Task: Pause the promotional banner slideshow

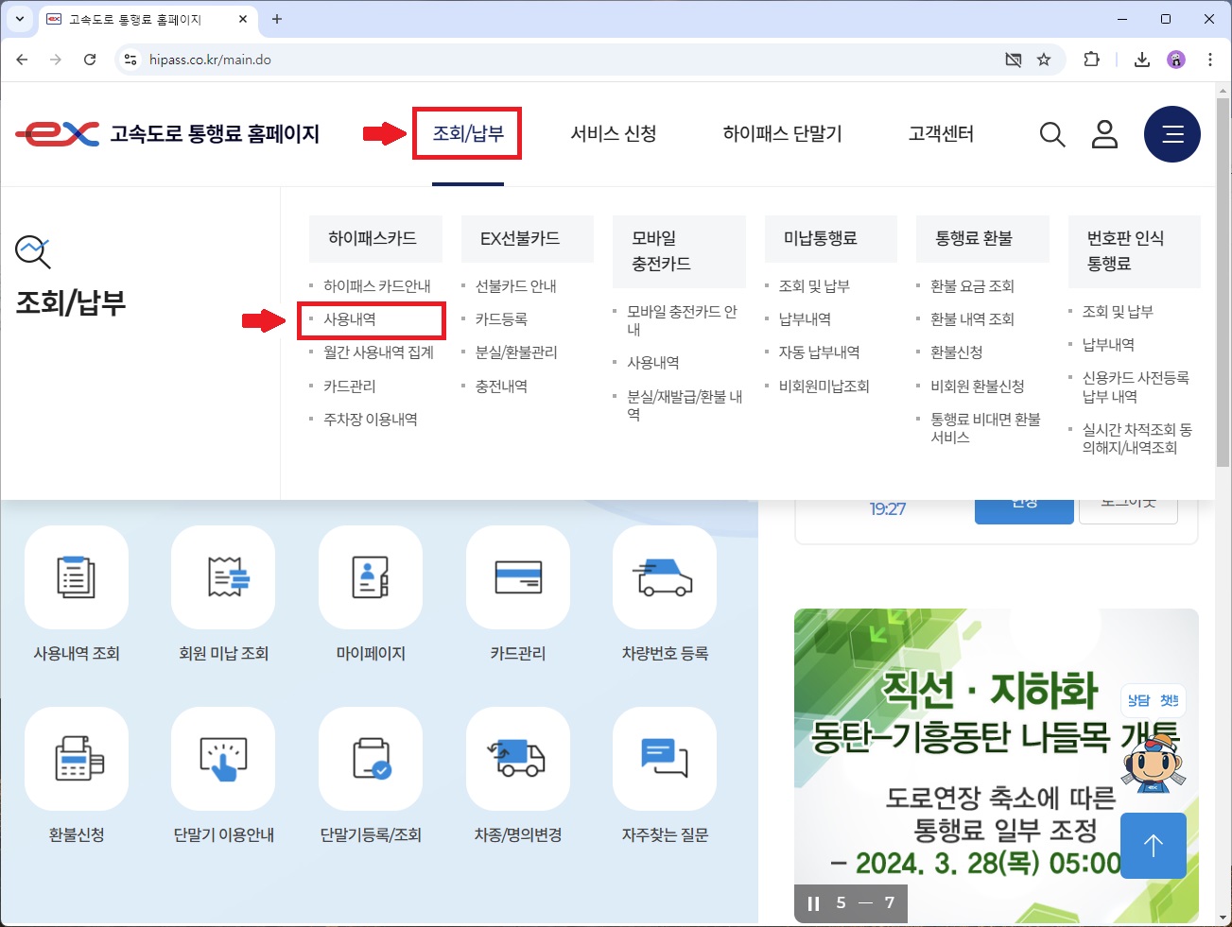Action: 813,902
